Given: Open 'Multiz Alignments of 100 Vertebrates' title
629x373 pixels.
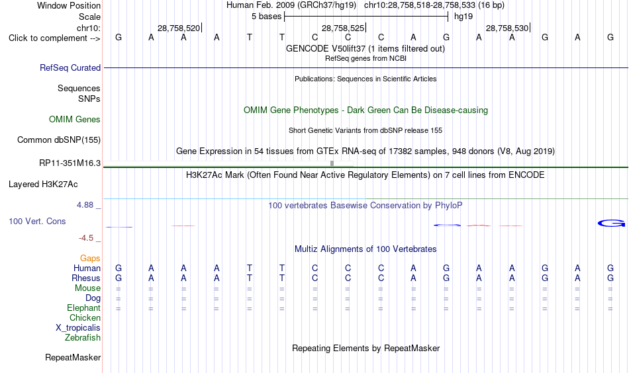Looking at the screenshot, I should point(365,249).
